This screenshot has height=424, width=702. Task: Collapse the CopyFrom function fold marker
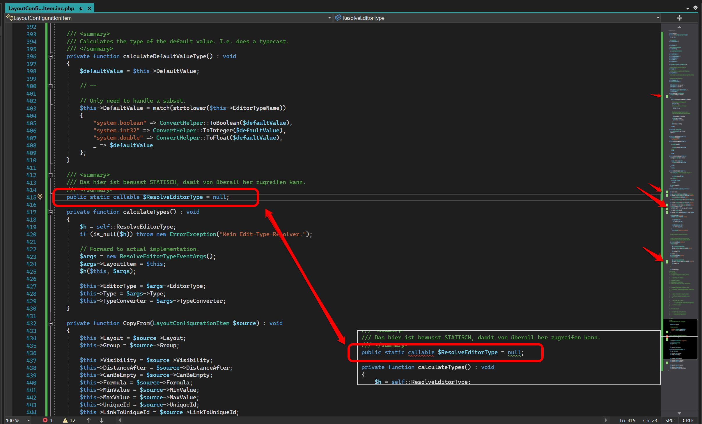point(50,323)
